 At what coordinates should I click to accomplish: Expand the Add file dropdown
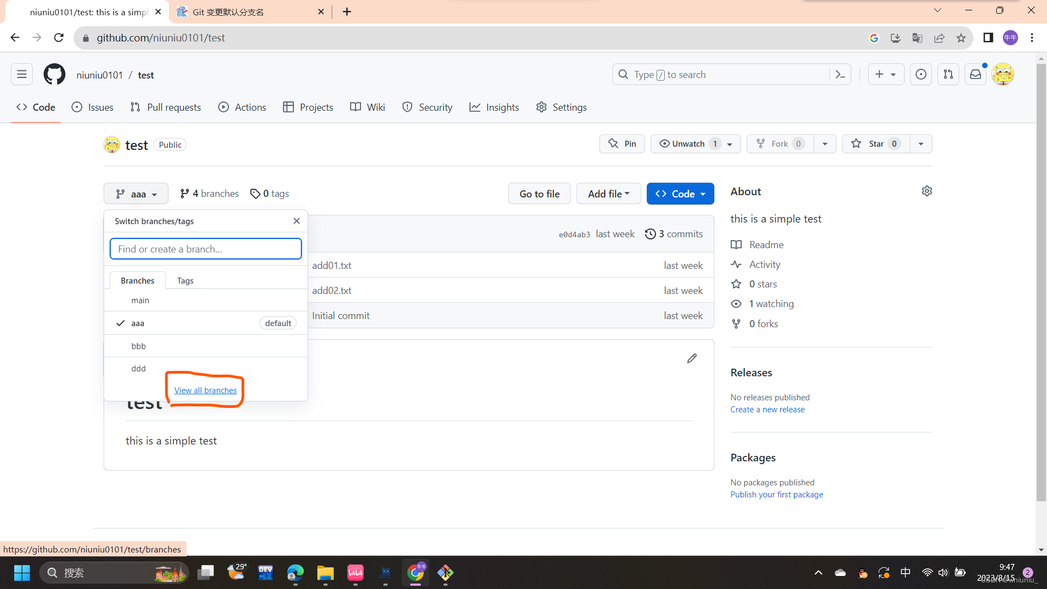pyautogui.click(x=609, y=194)
